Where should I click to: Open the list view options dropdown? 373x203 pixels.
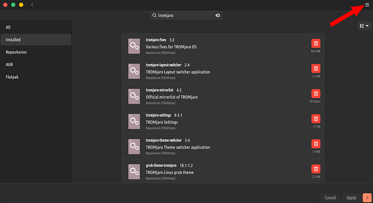click(x=364, y=26)
